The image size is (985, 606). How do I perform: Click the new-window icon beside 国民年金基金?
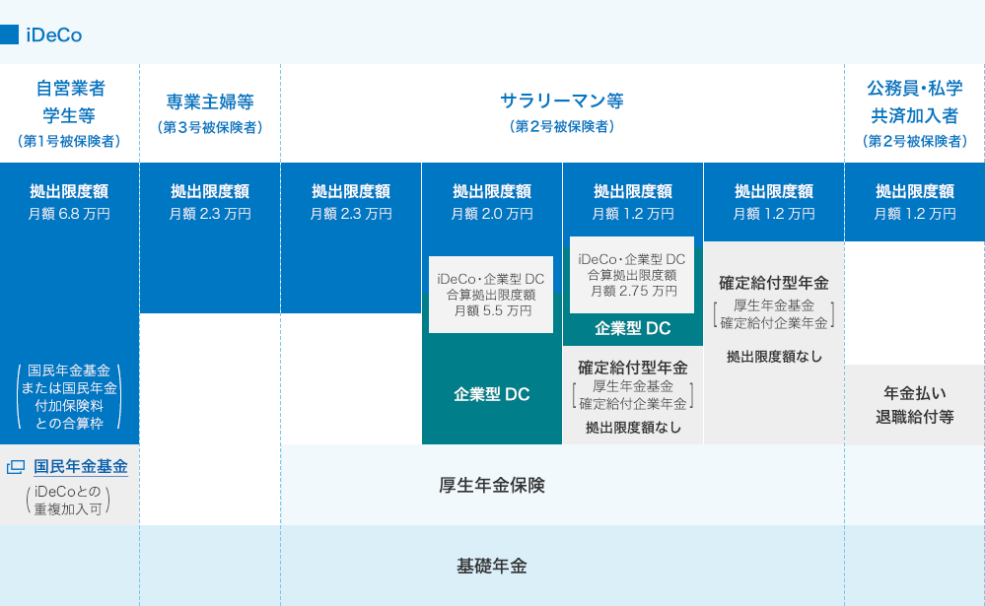coord(16,467)
